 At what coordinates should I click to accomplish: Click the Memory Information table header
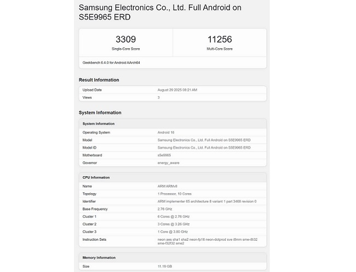99,257
